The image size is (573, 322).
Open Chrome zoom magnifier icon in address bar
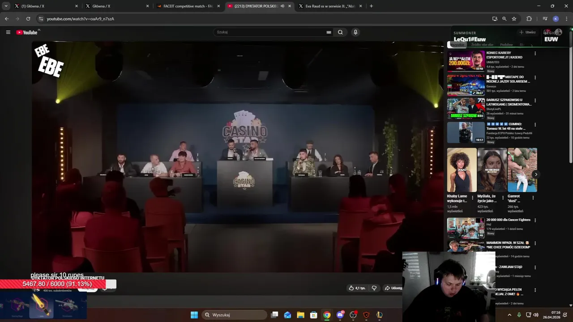tap(504, 19)
